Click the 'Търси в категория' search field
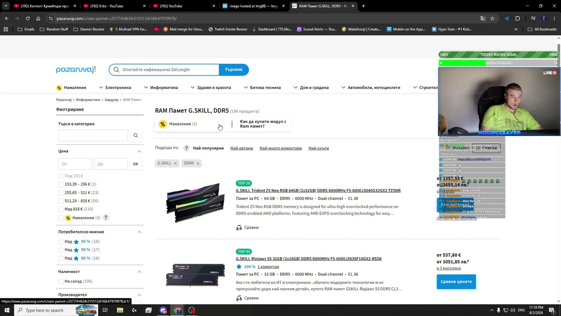 (x=93, y=135)
